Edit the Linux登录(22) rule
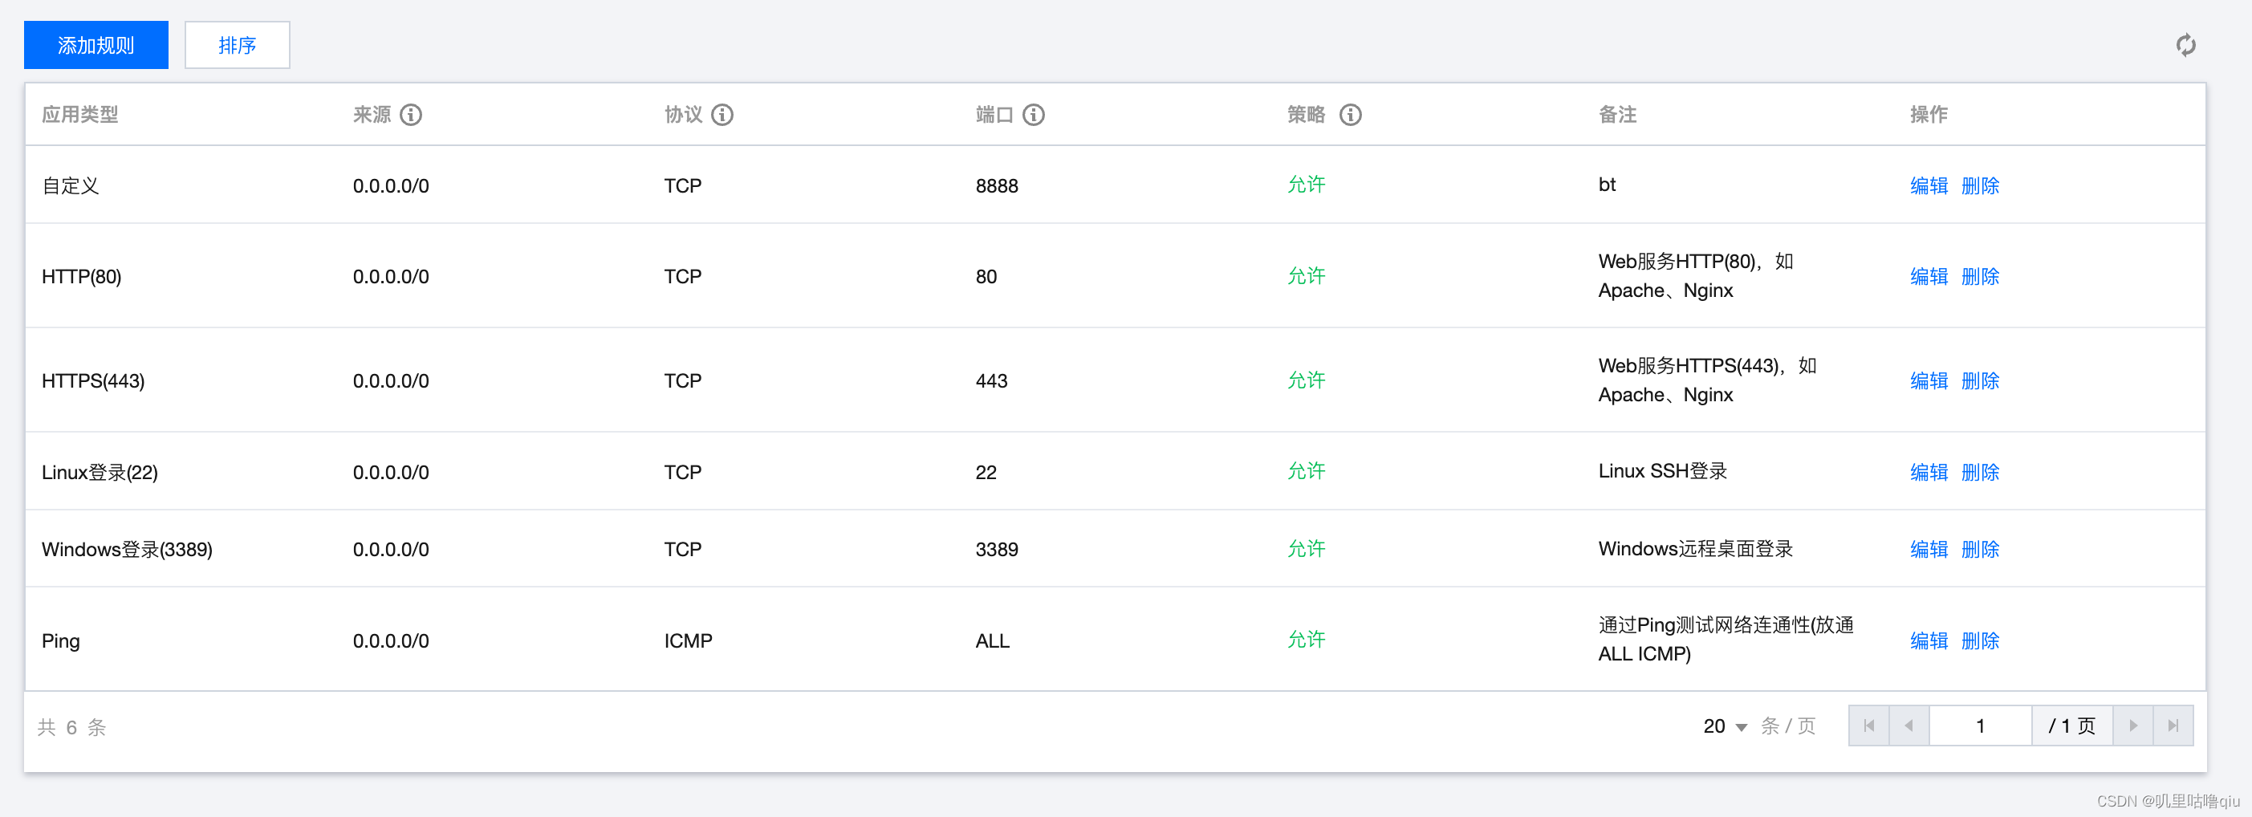The width and height of the screenshot is (2252, 817). pyautogui.click(x=1929, y=472)
